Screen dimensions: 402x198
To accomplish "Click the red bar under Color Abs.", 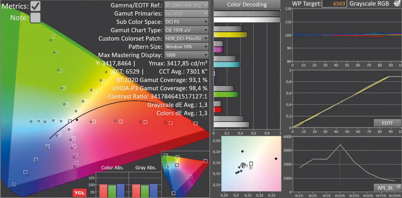I will pos(103,191).
